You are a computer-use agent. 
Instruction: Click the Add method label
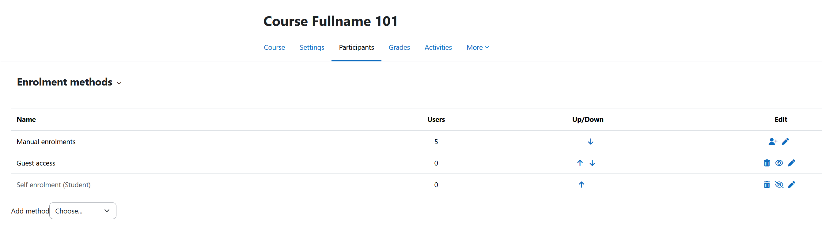point(30,211)
